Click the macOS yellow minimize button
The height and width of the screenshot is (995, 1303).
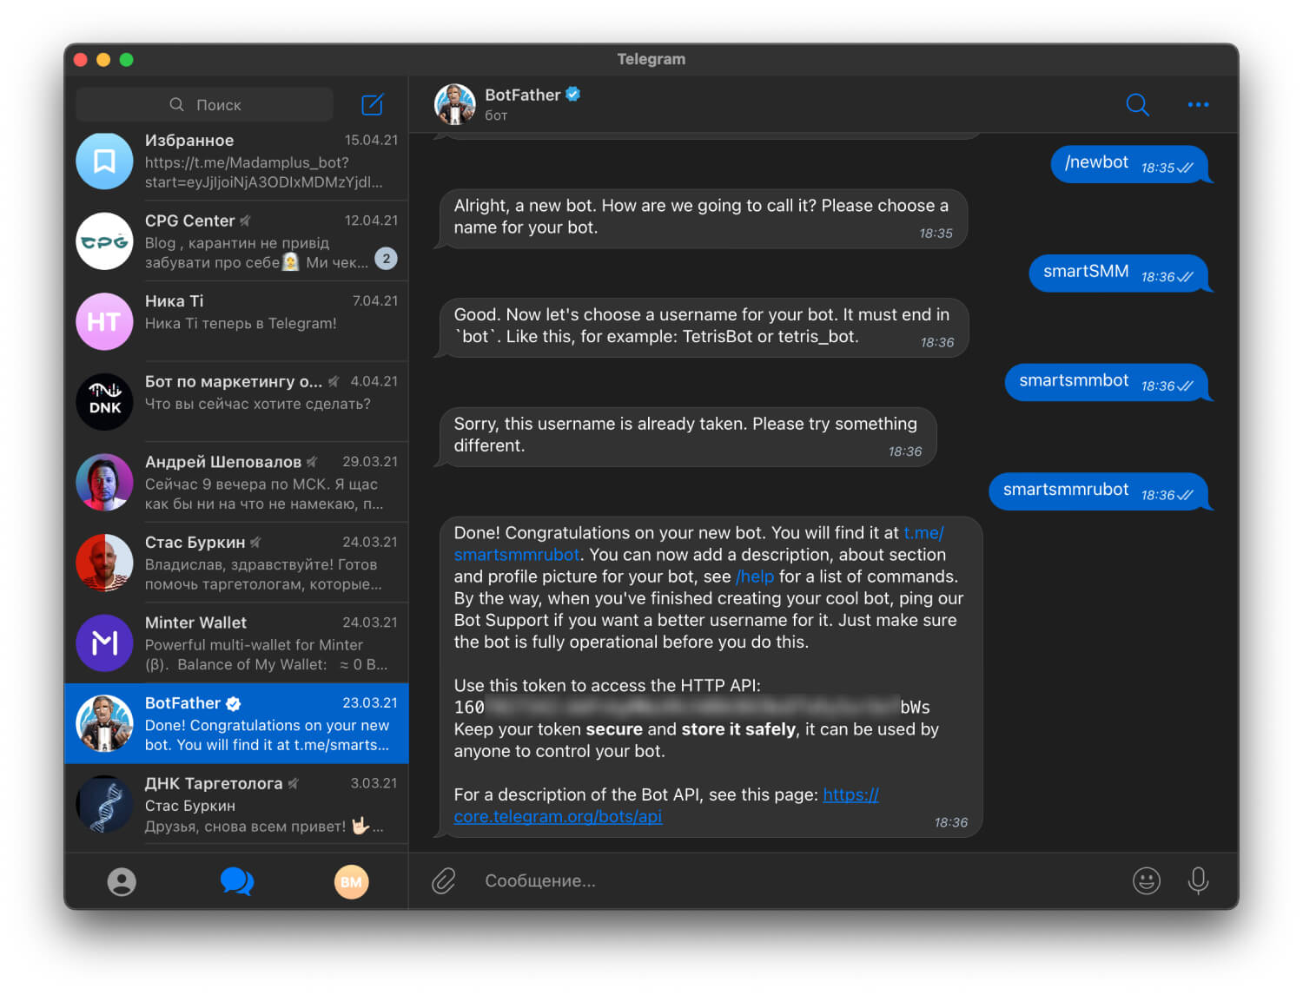103,59
